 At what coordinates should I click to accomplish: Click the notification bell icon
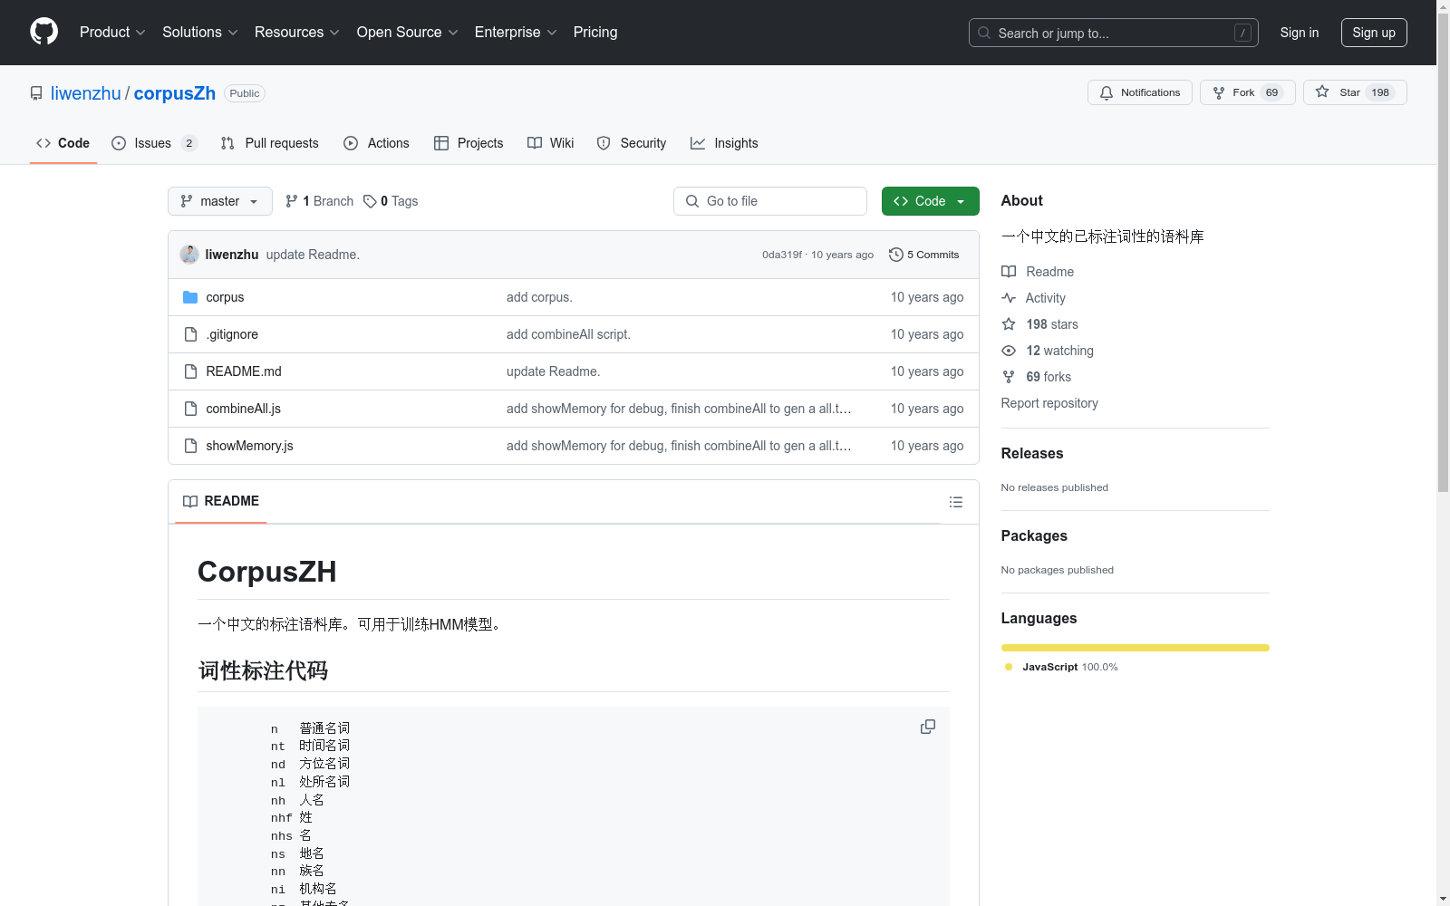tap(1107, 92)
